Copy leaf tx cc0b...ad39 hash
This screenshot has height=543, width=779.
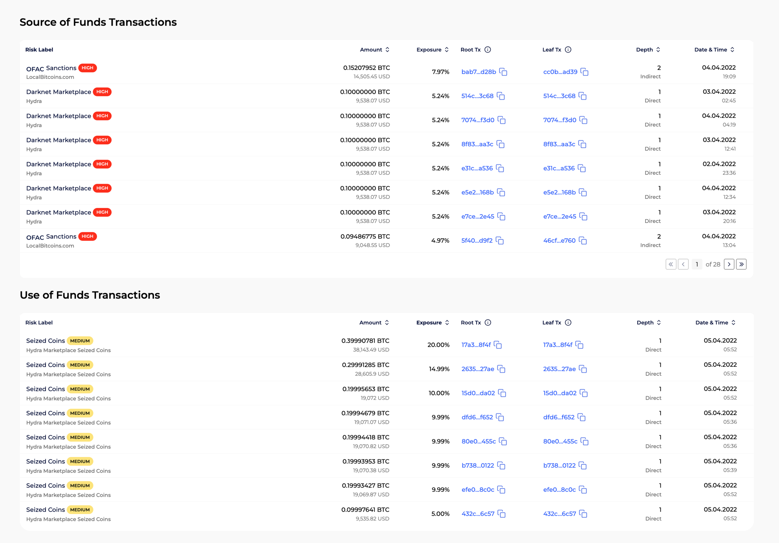[x=584, y=72]
